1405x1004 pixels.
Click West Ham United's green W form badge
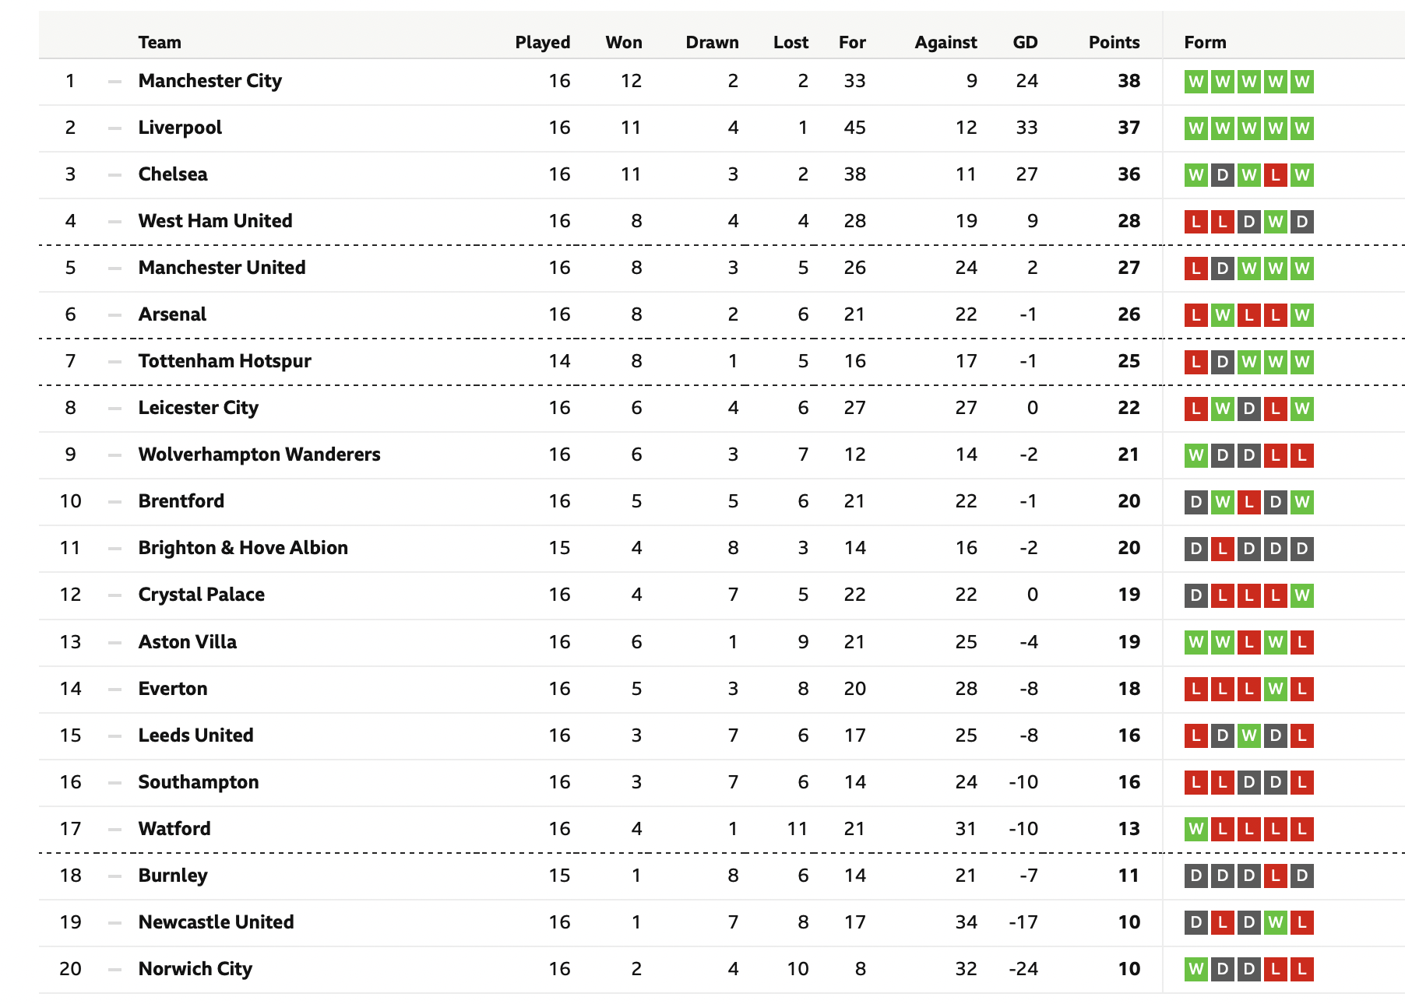click(1275, 222)
